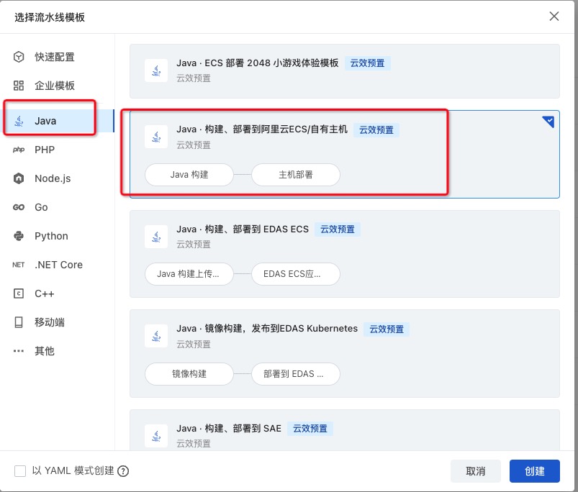
Task: Click 云效预置 tag on 部署到 SAE template
Action: (x=310, y=428)
